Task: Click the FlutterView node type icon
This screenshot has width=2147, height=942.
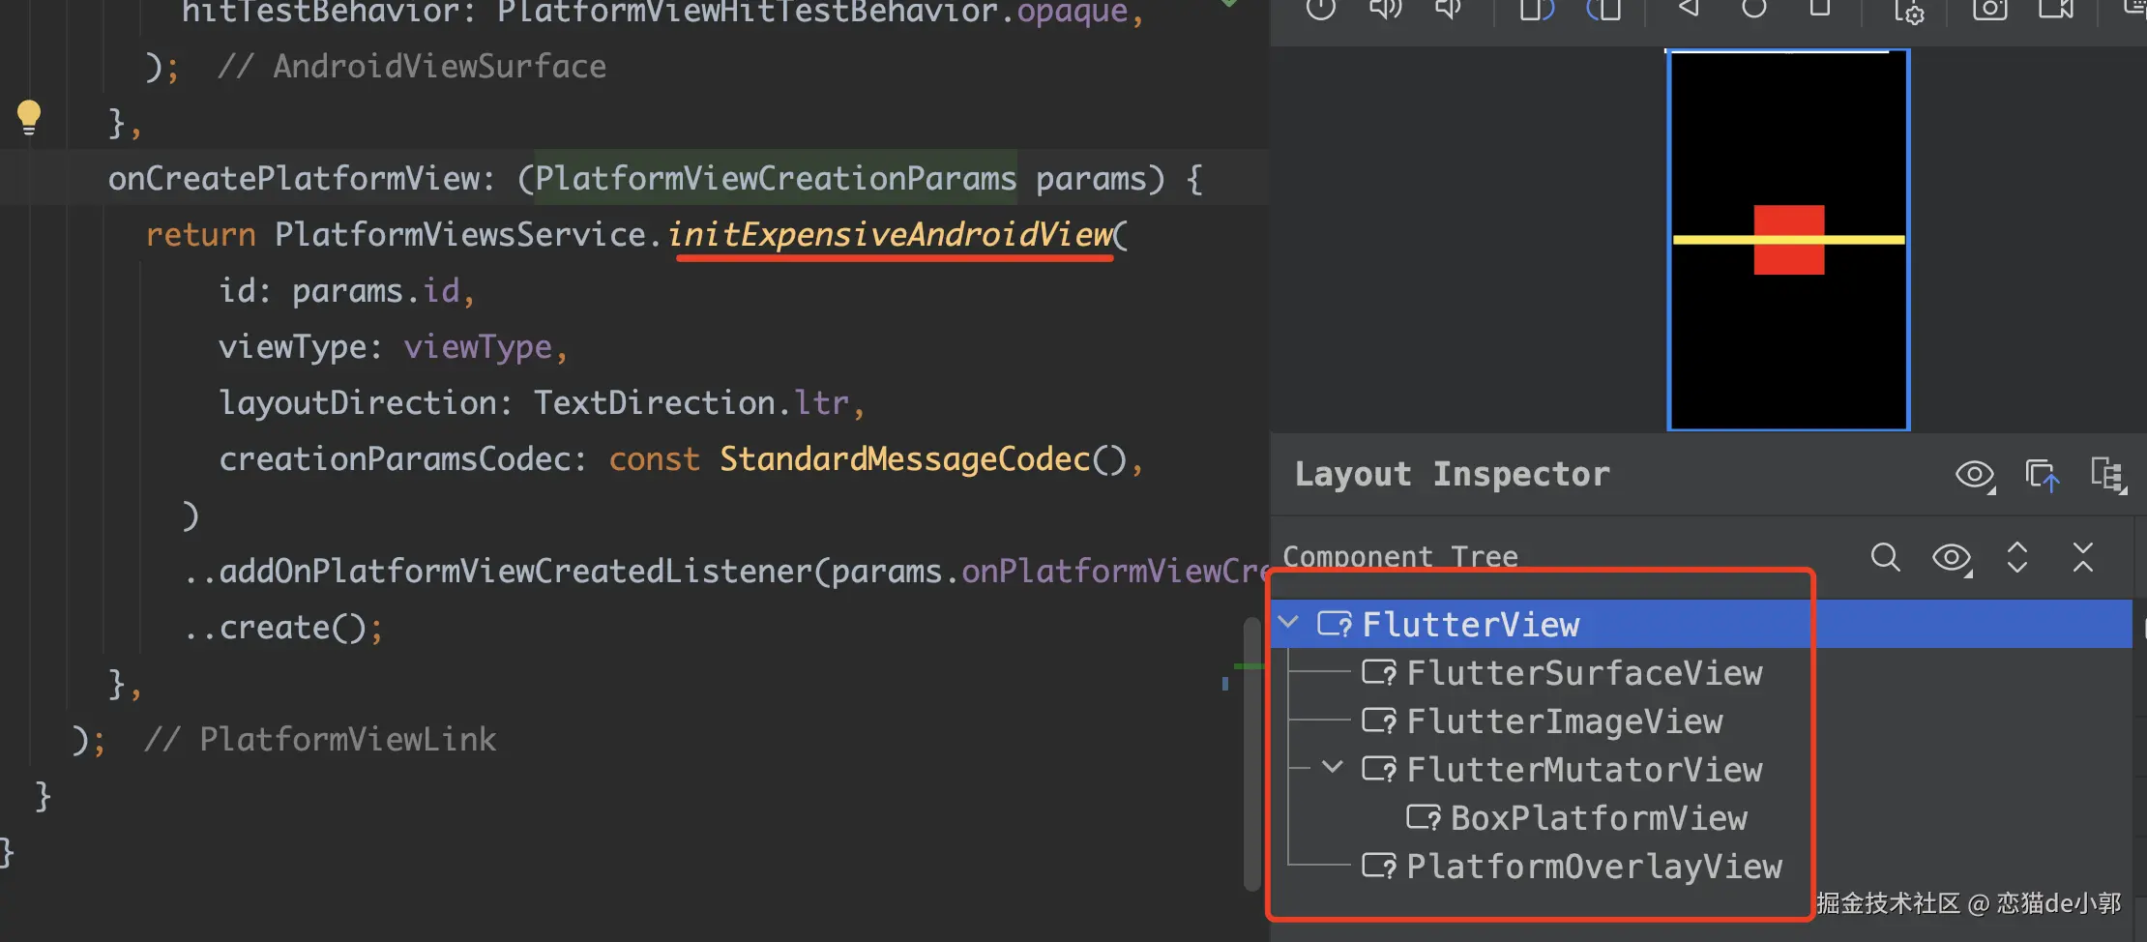Action: pyautogui.click(x=1335, y=625)
